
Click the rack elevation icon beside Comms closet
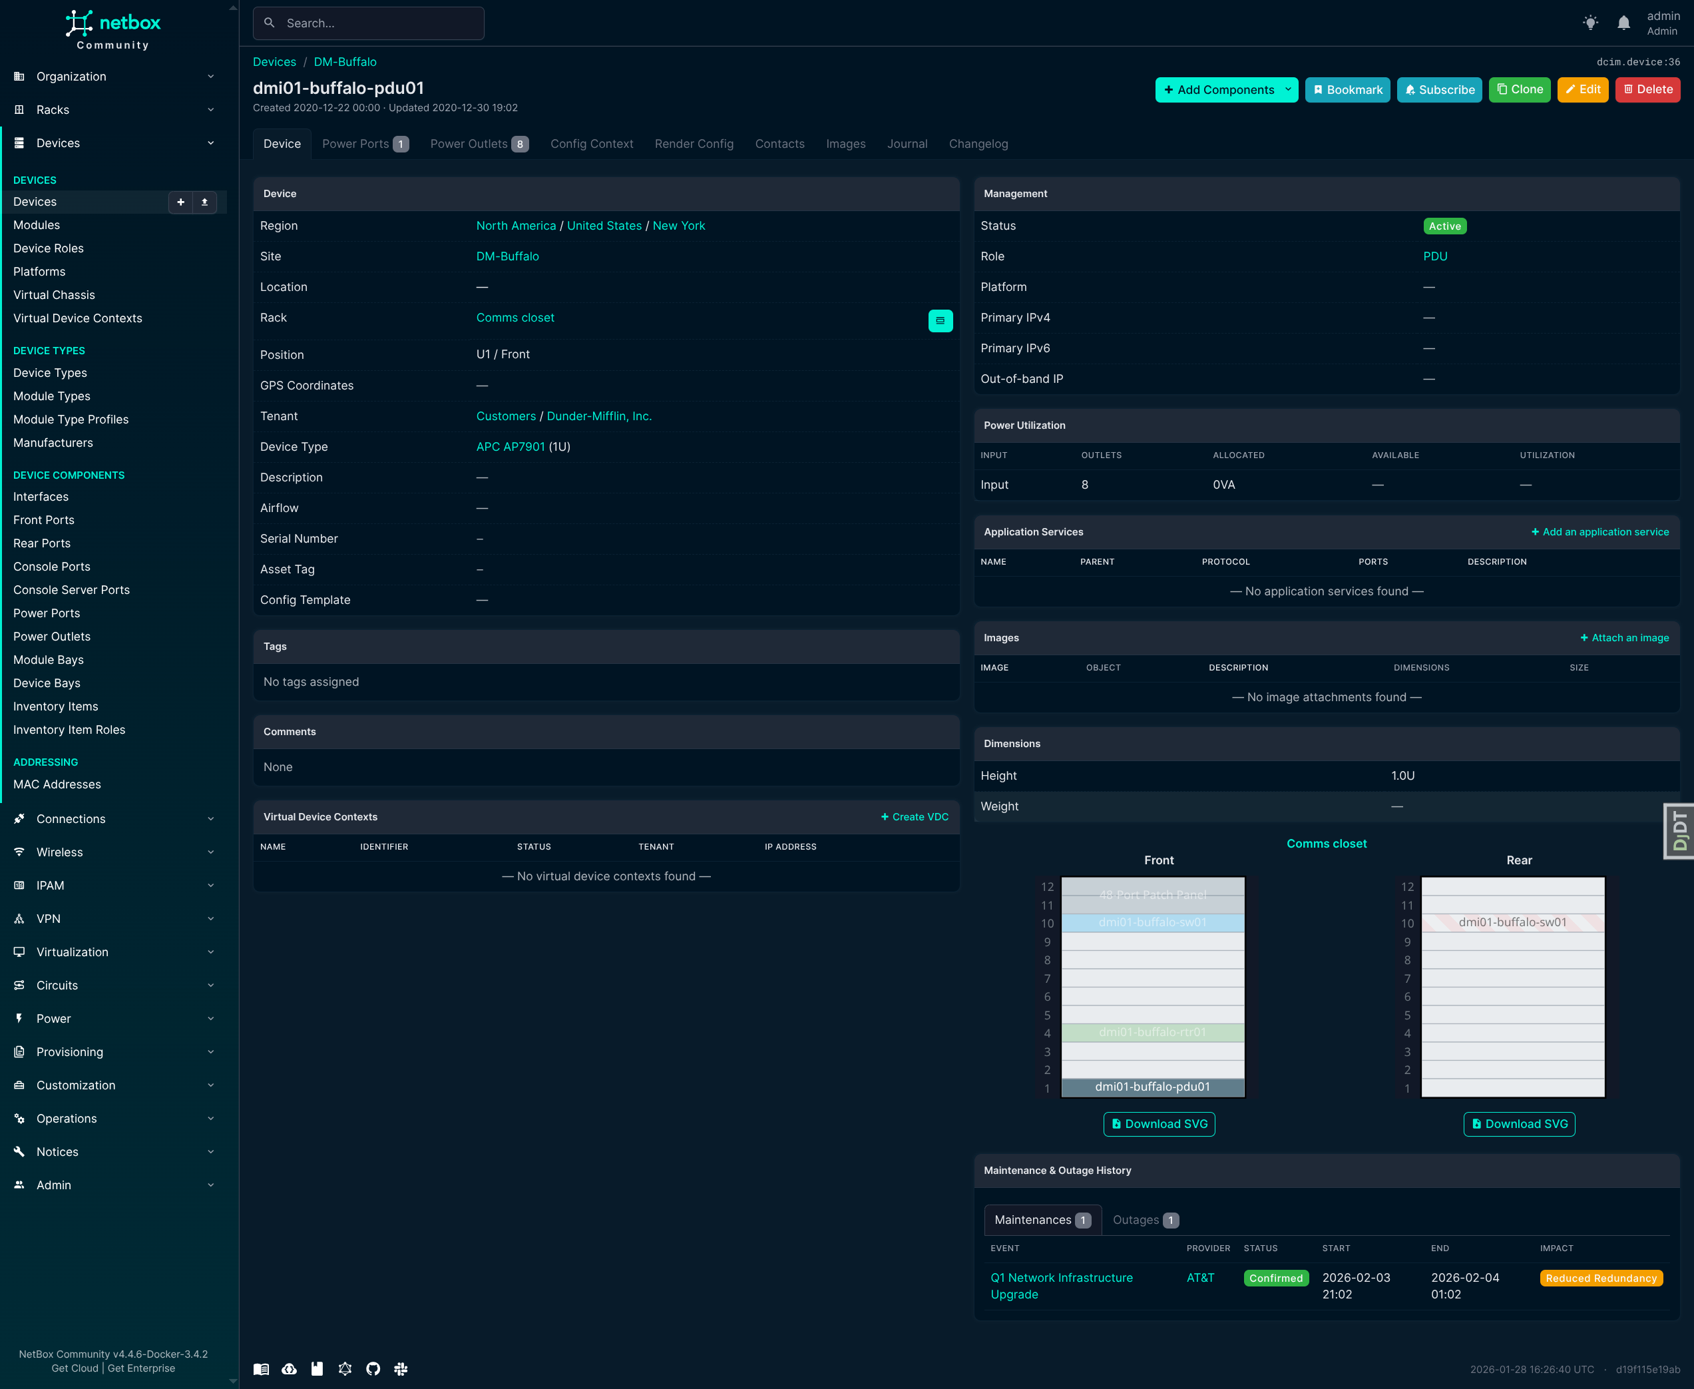pyautogui.click(x=941, y=320)
